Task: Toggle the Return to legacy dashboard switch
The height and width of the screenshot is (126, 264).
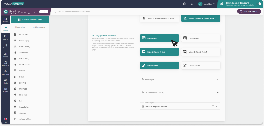Action: (x=259, y=4)
